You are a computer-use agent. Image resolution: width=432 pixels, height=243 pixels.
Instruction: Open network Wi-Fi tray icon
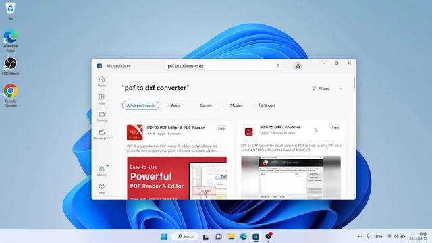click(x=389, y=236)
